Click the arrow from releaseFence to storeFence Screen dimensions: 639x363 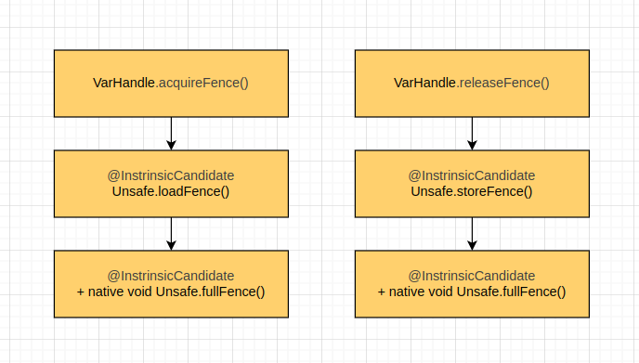(472, 134)
